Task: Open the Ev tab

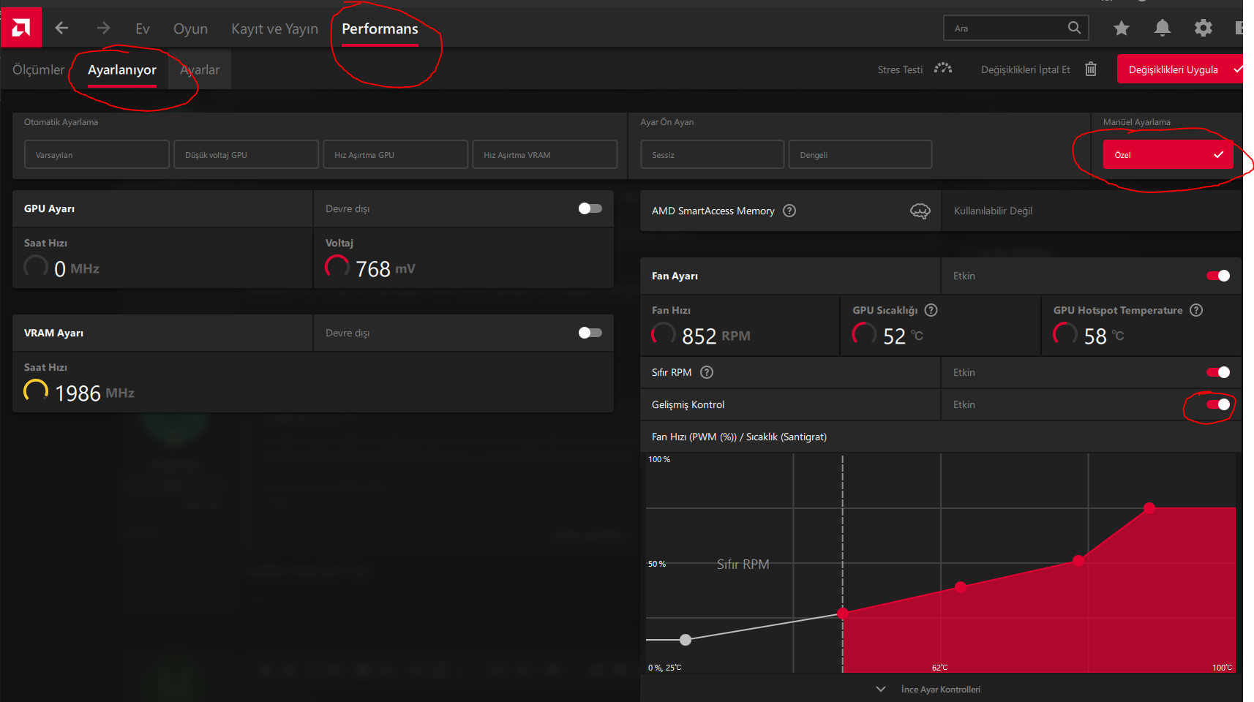Action: click(x=143, y=29)
